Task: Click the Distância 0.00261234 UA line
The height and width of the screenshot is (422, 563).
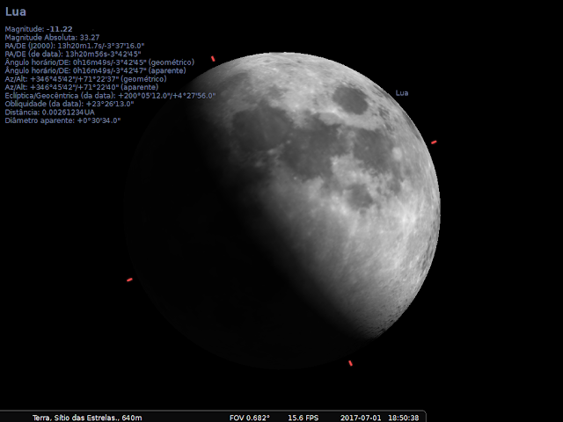Action: [x=50, y=112]
